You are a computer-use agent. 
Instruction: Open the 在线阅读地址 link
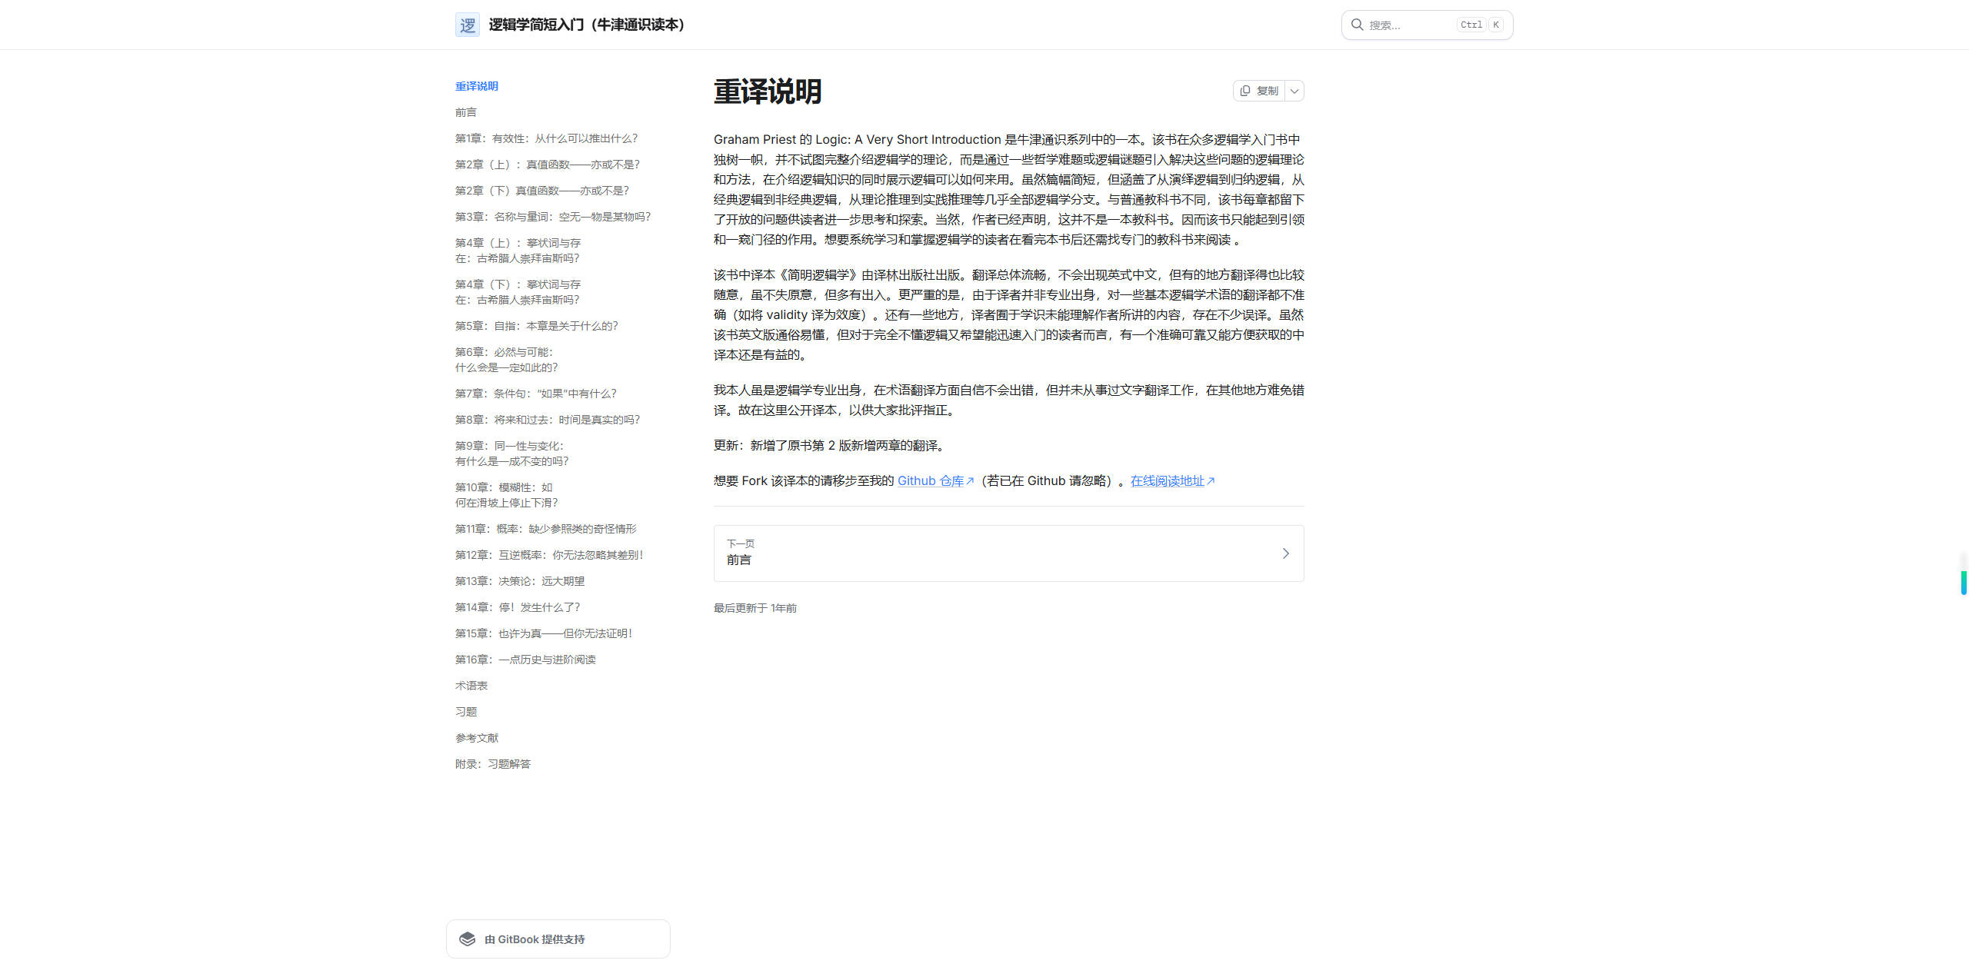tap(1172, 481)
